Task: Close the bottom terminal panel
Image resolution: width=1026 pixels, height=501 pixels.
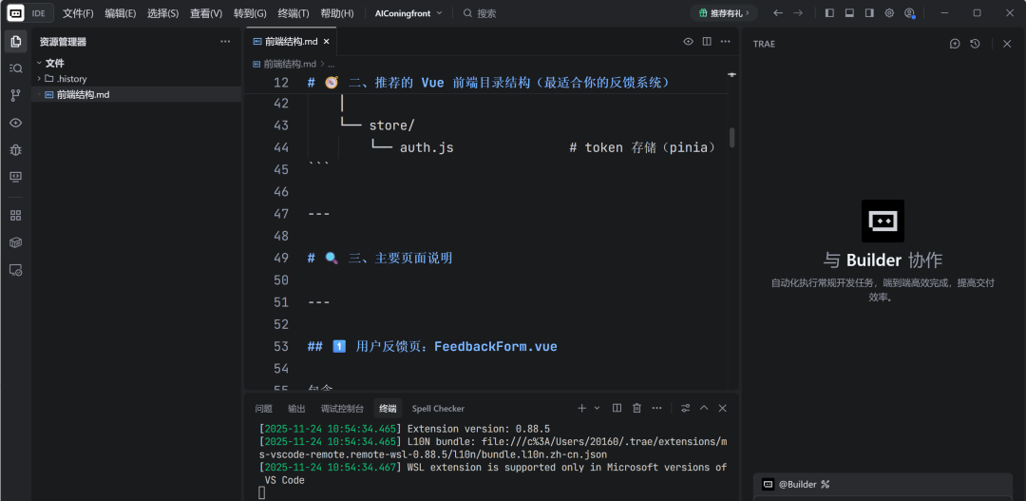Action: point(722,408)
